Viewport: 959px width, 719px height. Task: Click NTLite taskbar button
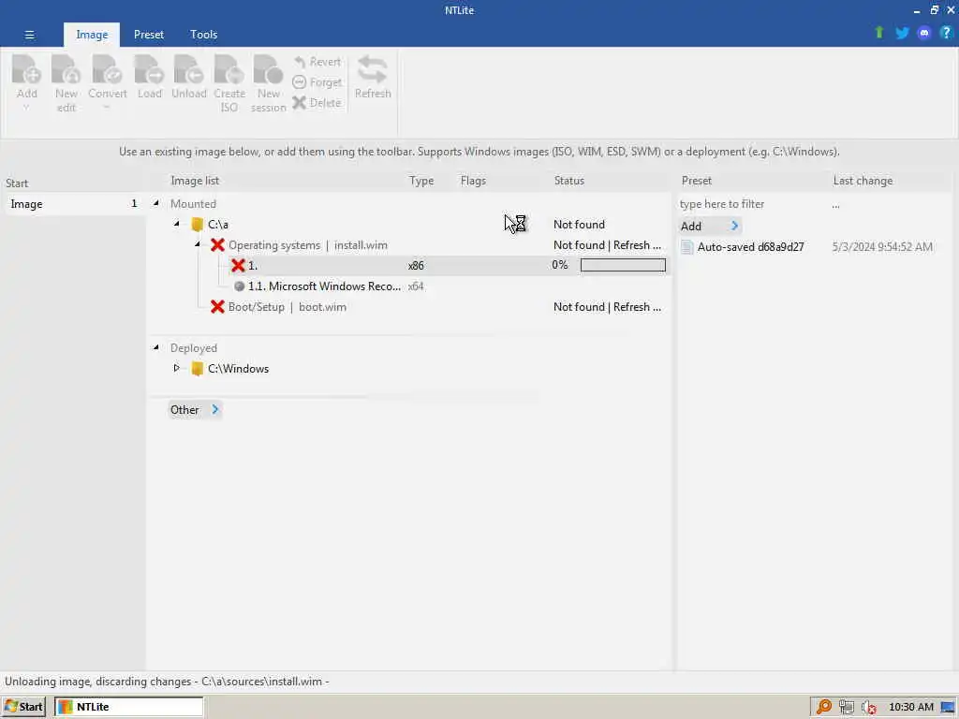click(129, 708)
